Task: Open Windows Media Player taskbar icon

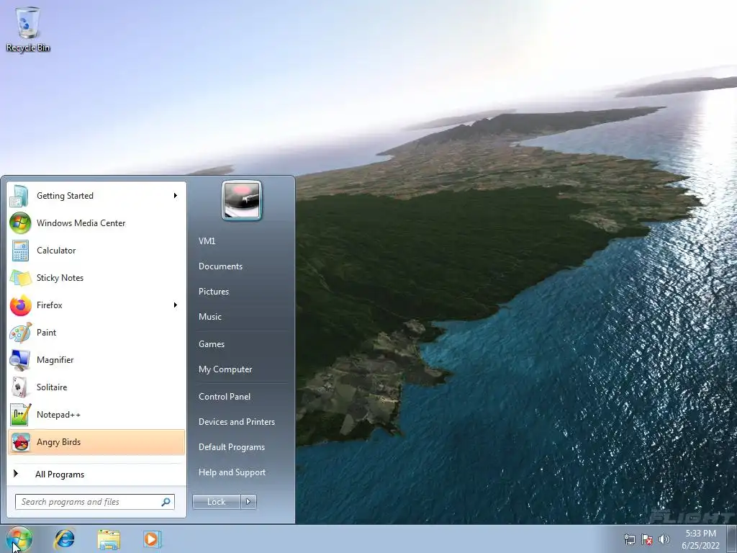Action: 153,539
